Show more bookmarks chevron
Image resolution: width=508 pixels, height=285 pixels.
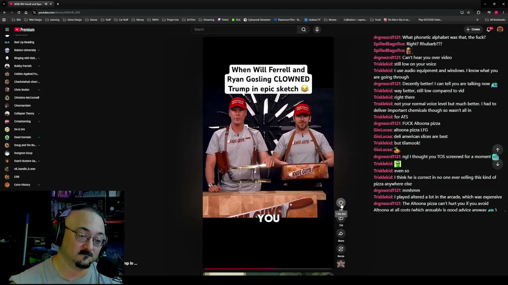477,20
